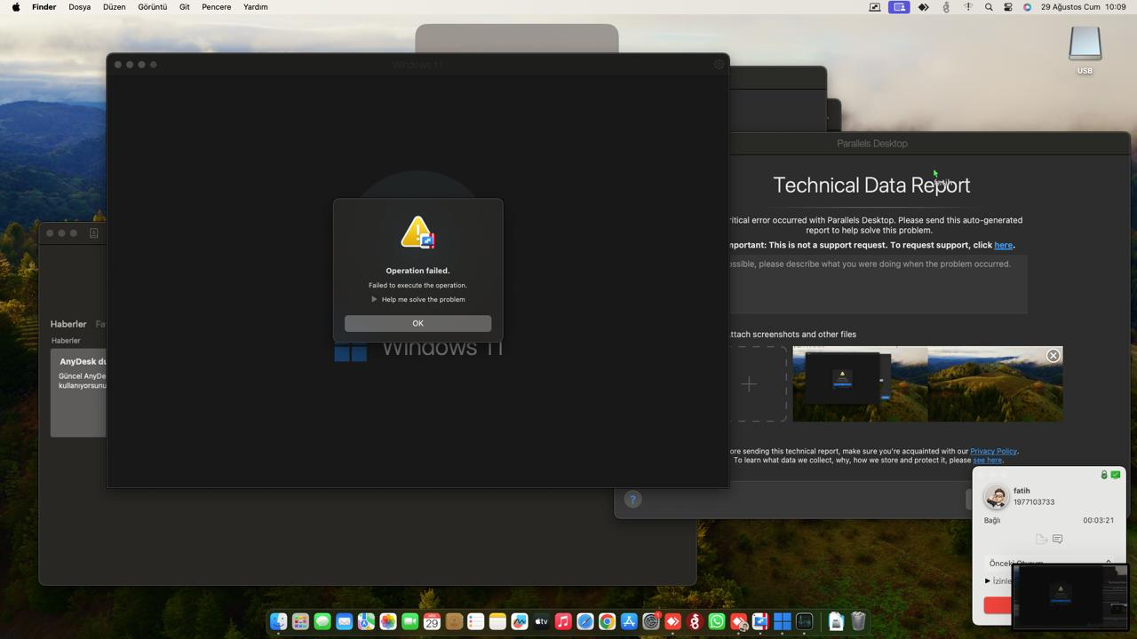
Task: Open the Git menu
Action: coord(185,7)
